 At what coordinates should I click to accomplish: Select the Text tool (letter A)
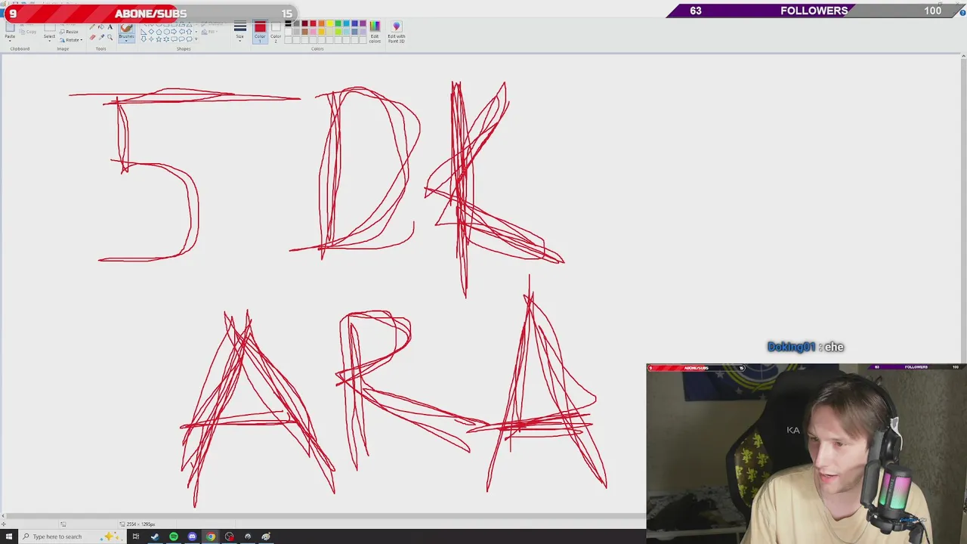pos(110,27)
